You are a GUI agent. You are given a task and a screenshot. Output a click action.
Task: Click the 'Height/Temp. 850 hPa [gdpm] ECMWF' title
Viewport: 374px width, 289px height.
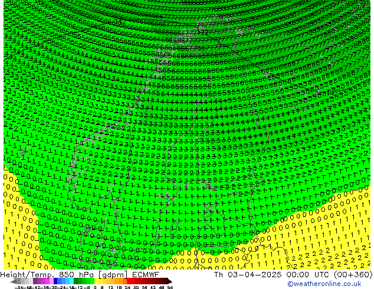pos(80,275)
